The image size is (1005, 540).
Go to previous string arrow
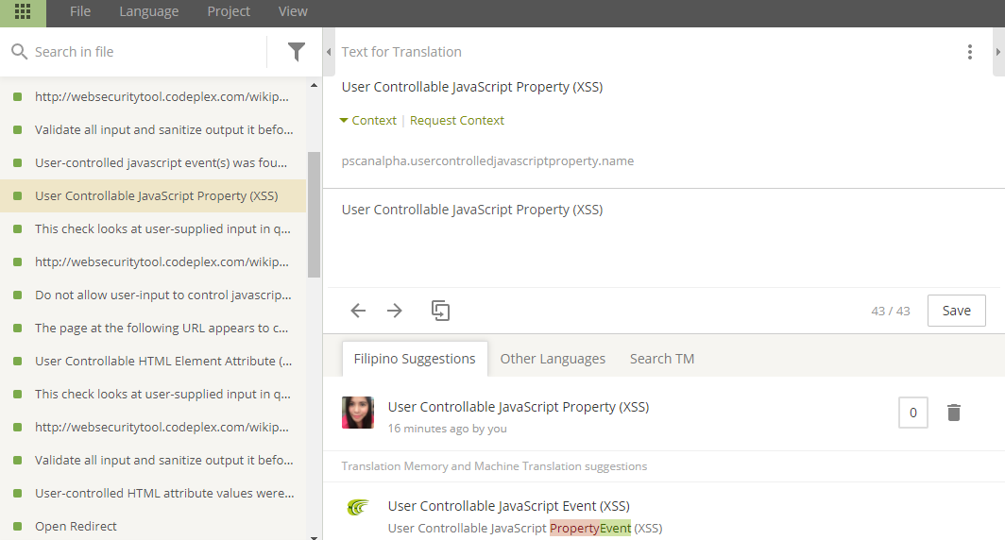click(358, 311)
